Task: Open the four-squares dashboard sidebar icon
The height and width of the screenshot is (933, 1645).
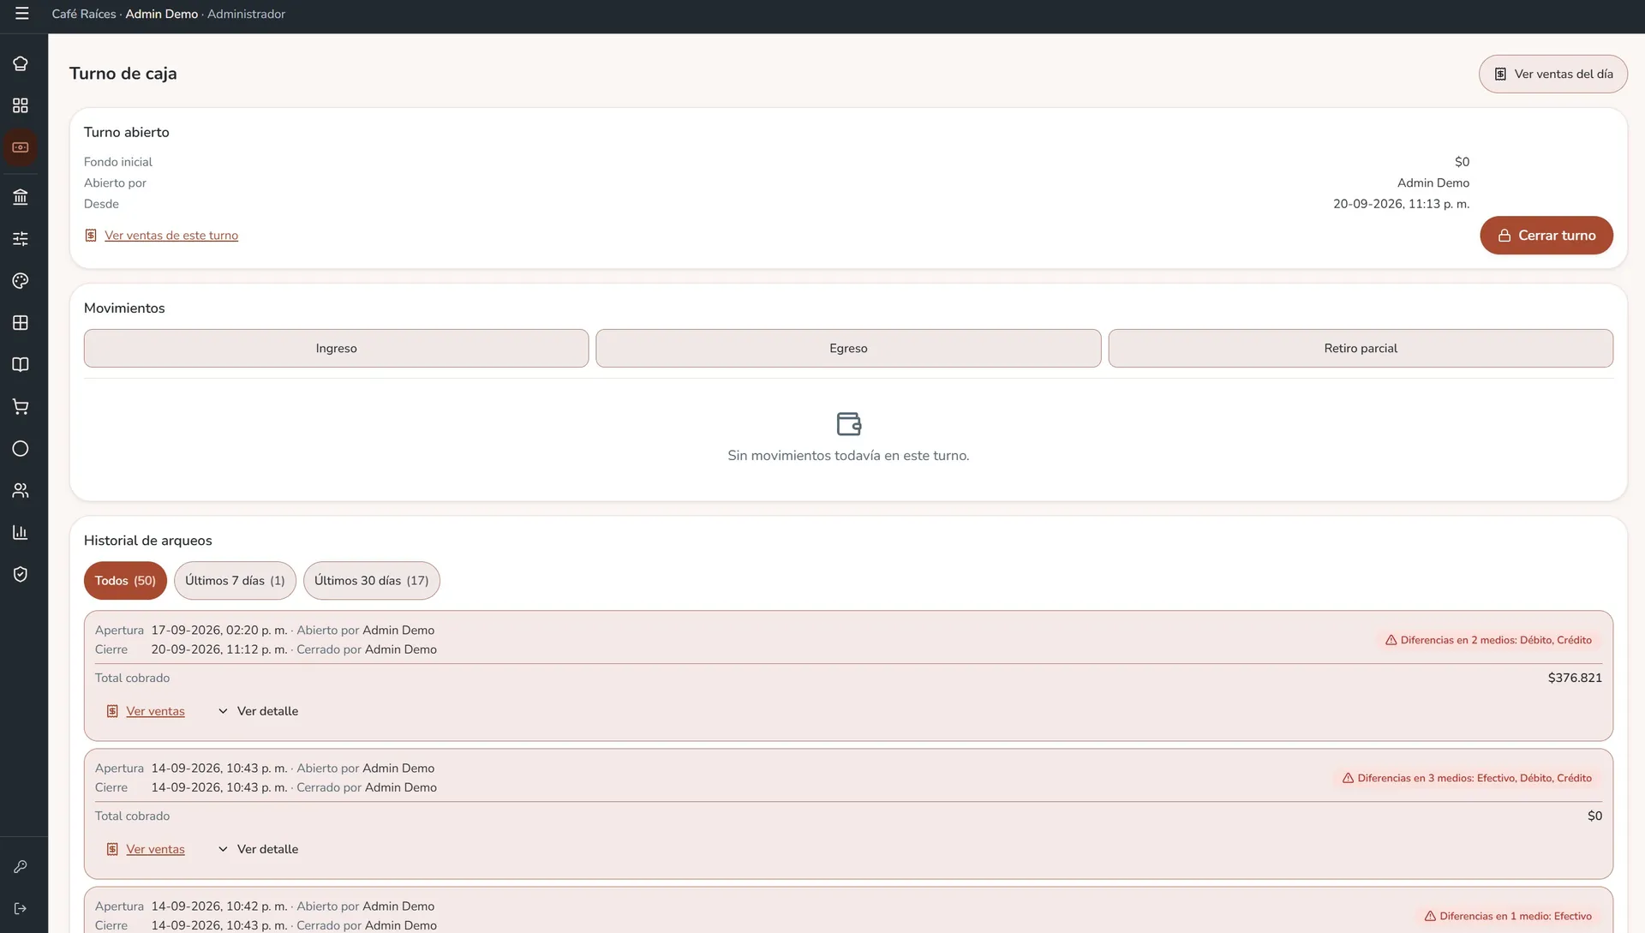Action: (x=21, y=105)
